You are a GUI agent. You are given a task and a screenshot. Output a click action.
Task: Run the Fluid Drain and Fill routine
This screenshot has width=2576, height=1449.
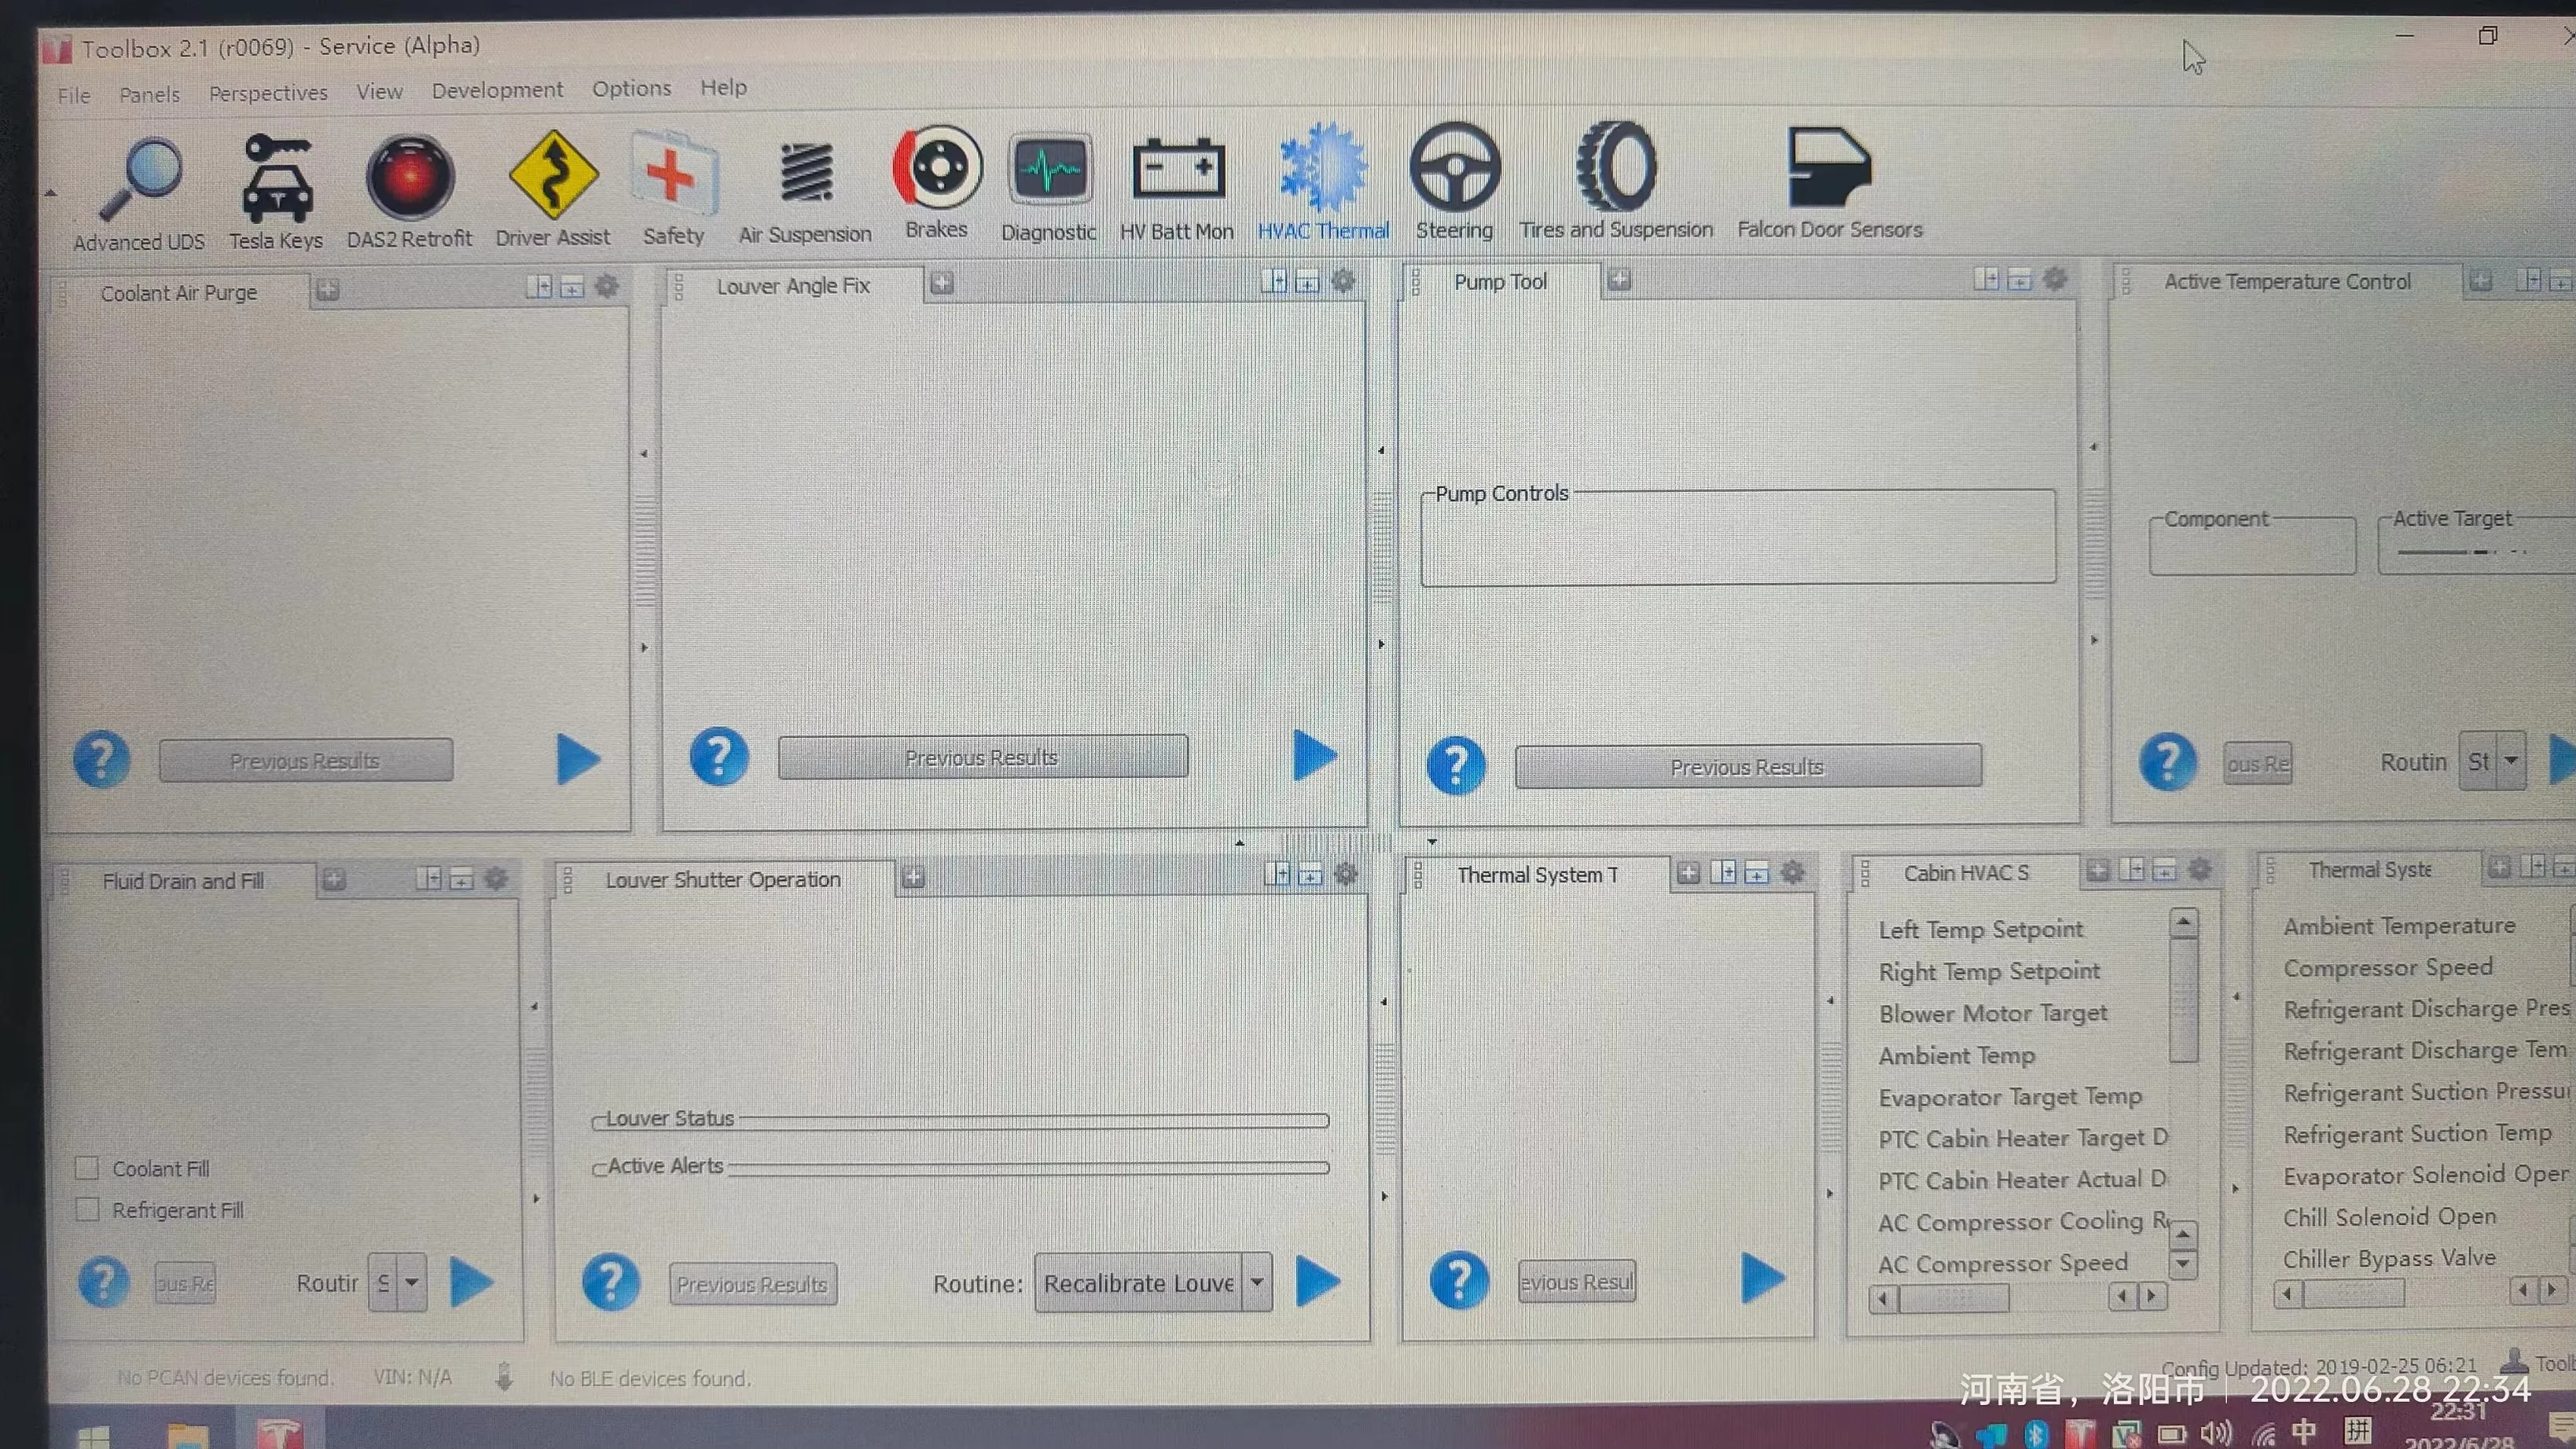click(472, 1281)
